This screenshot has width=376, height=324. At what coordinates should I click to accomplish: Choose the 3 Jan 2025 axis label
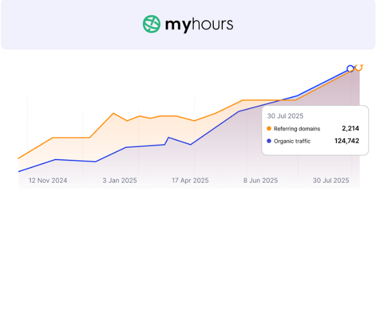click(x=120, y=181)
